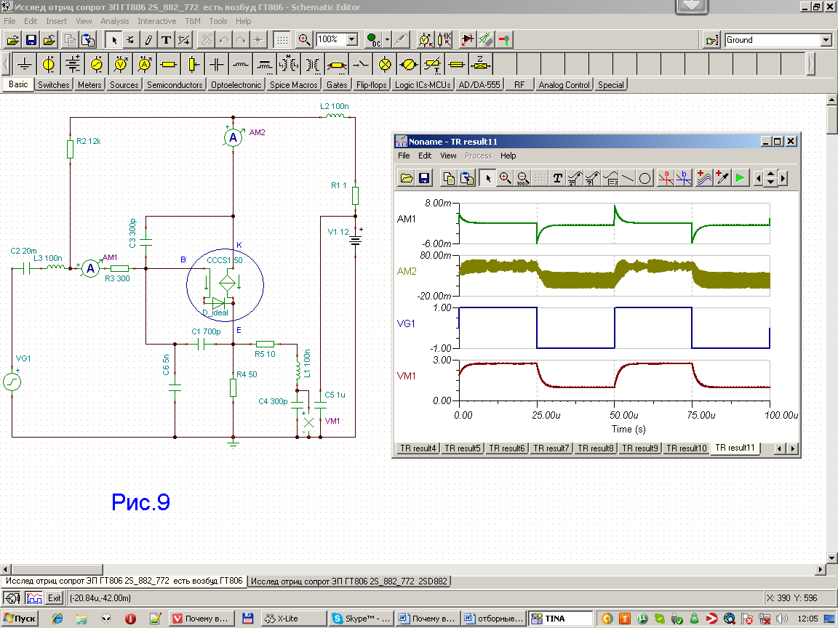The width and height of the screenshot is (838, 628).
Task: Choose the ammeter component icon
Action: pos(144,65)
